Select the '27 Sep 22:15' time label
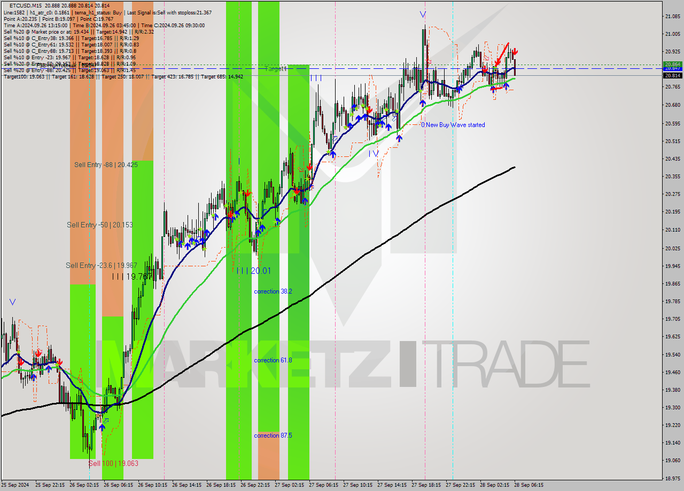Image resolution: width=684 pixels, height=491 pixels. (460, 485)
